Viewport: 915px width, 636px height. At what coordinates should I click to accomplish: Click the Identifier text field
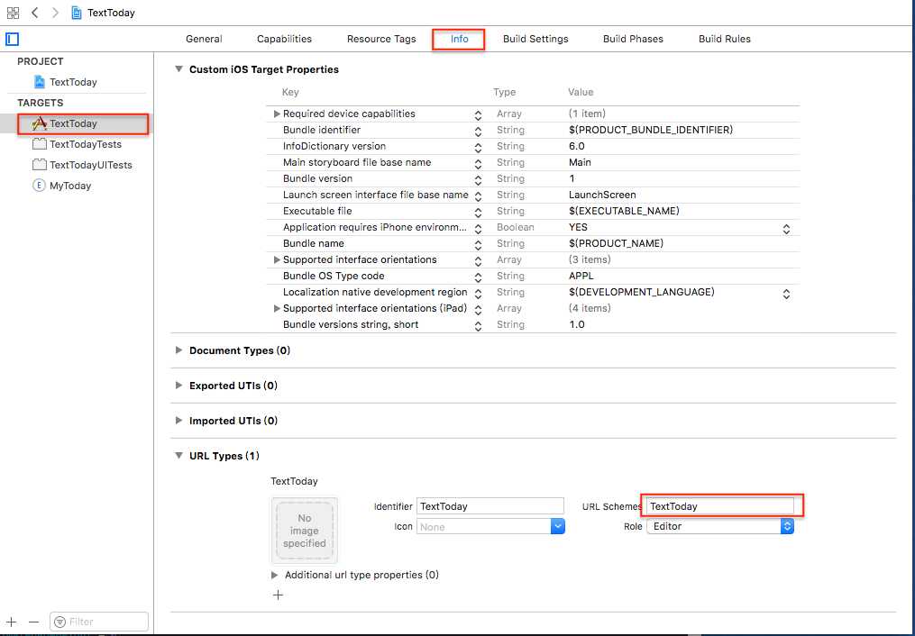[x=490, y=506]
